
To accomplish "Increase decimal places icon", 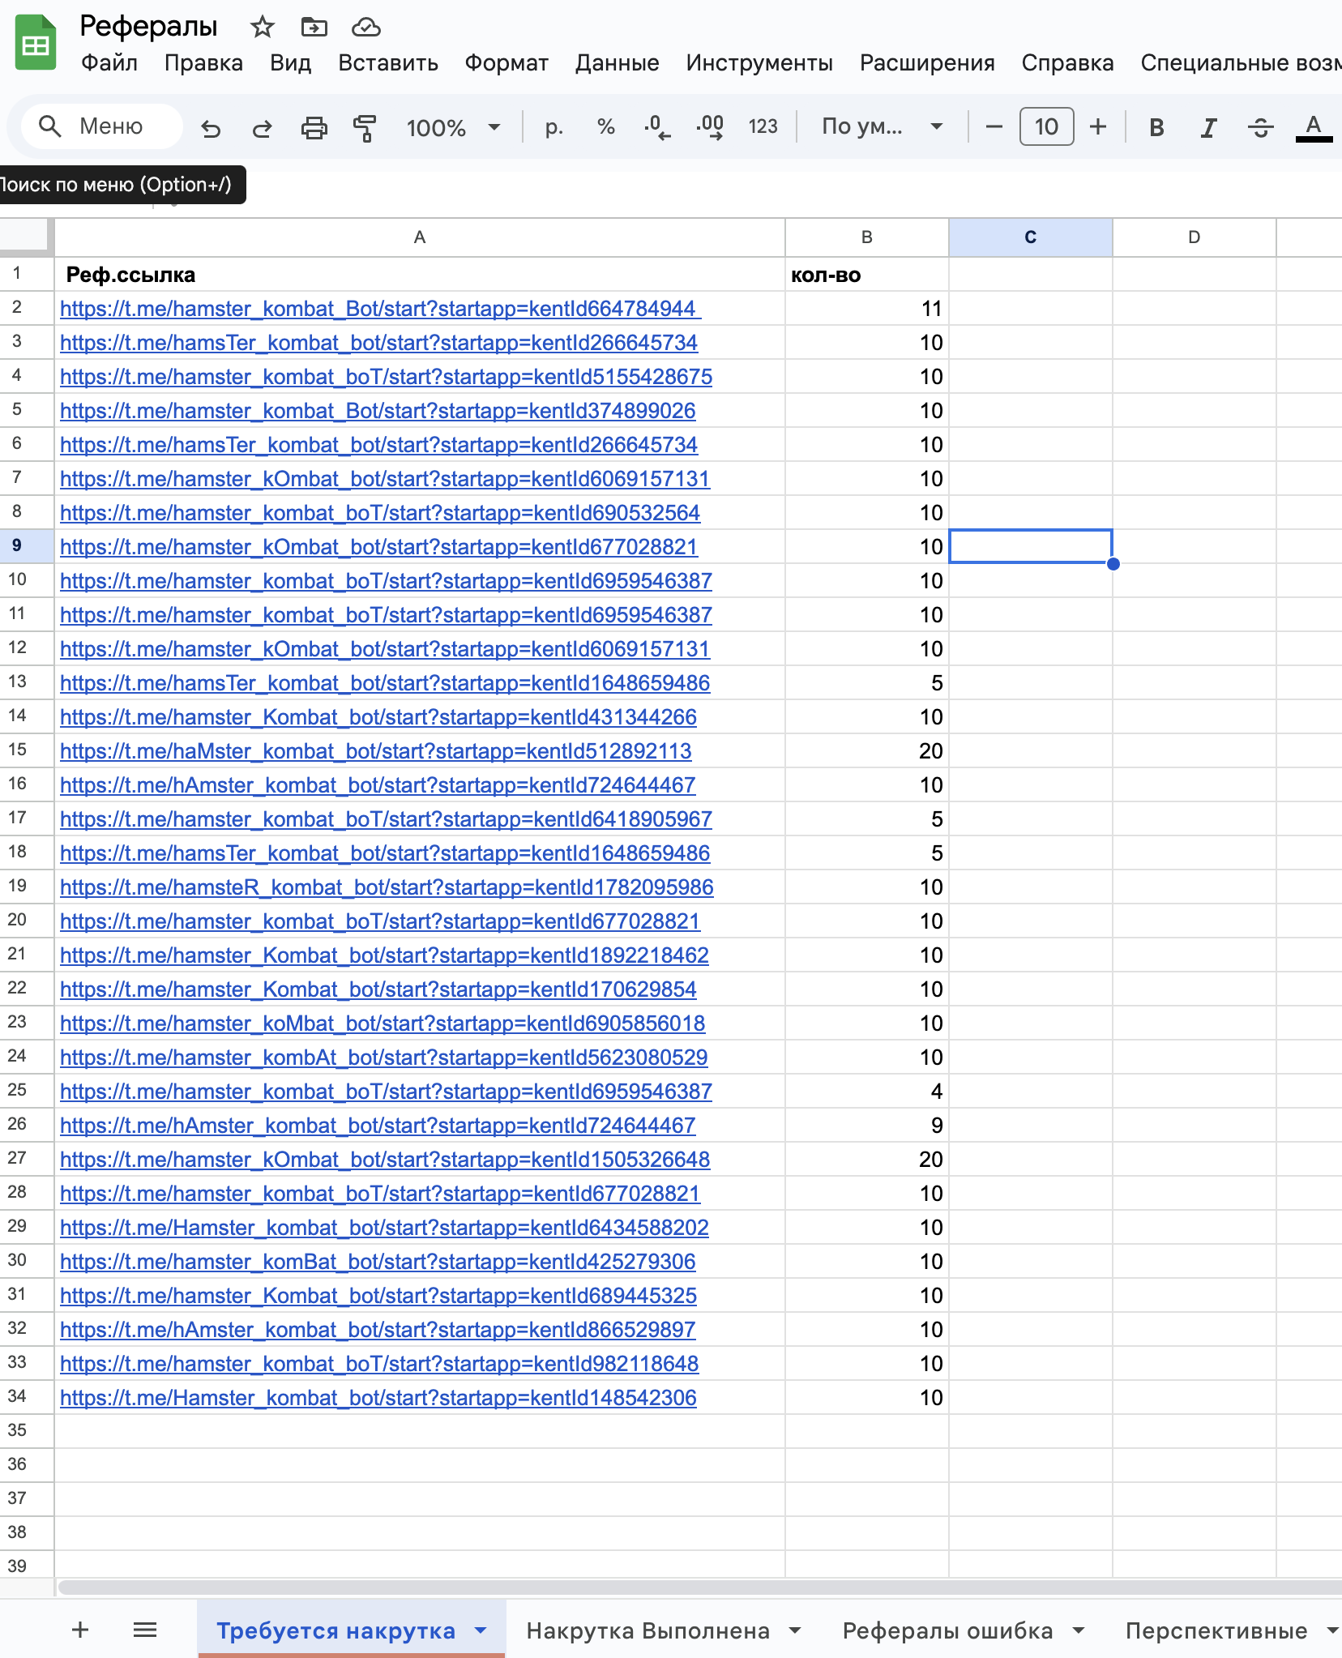I will pos(710,127).
